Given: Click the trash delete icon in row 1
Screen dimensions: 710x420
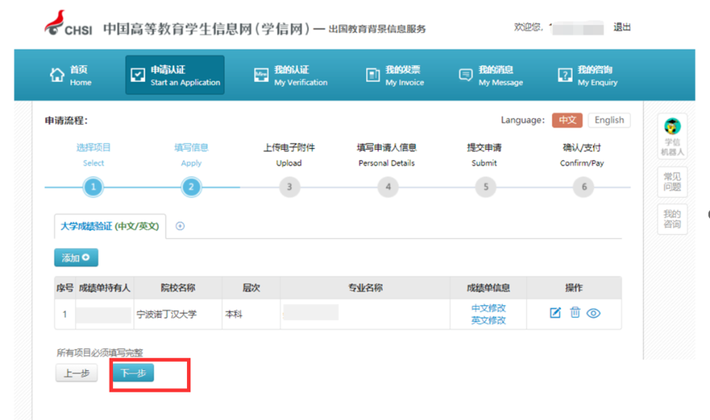Looking at the screenshot, I should click(x=574, y=312).
